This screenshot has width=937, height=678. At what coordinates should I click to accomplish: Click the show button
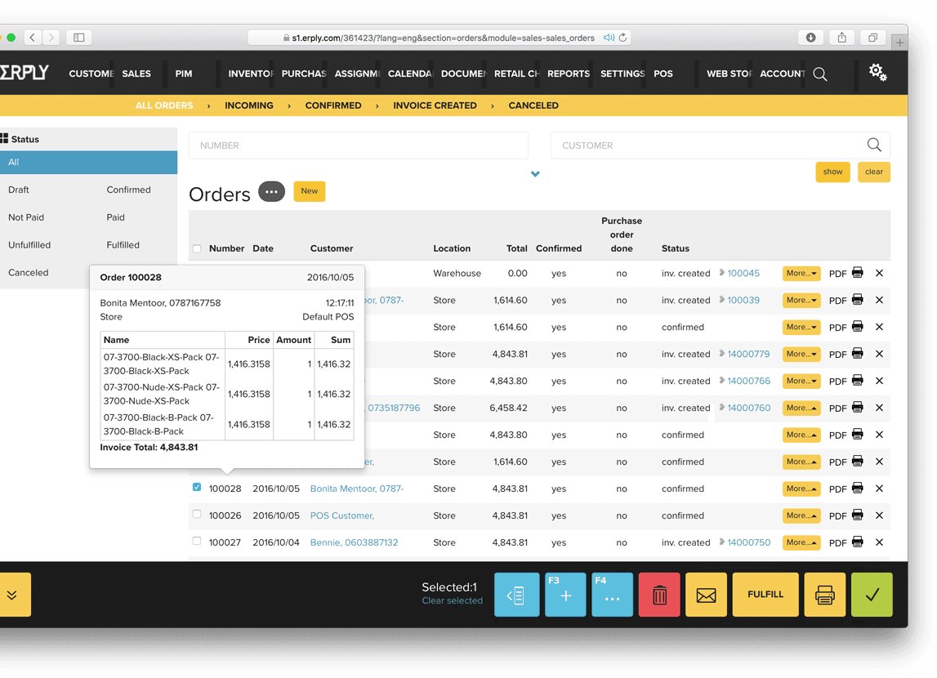(832, 172)
